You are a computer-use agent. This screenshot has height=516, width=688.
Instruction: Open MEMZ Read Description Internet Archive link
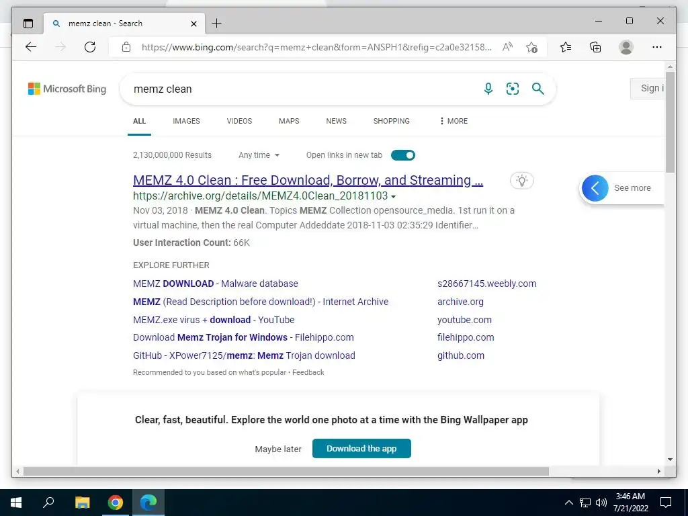(261, 302)
